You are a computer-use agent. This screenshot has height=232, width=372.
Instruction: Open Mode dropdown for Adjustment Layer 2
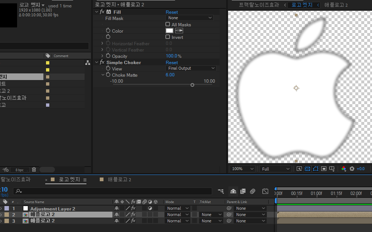pos(178,208)
